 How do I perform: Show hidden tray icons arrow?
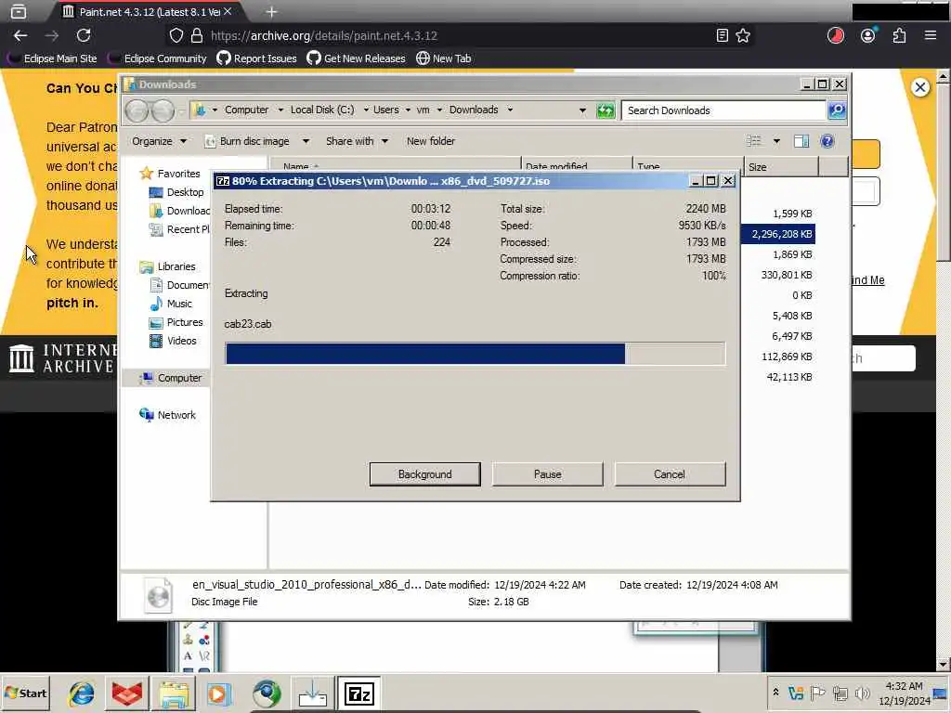775,692
